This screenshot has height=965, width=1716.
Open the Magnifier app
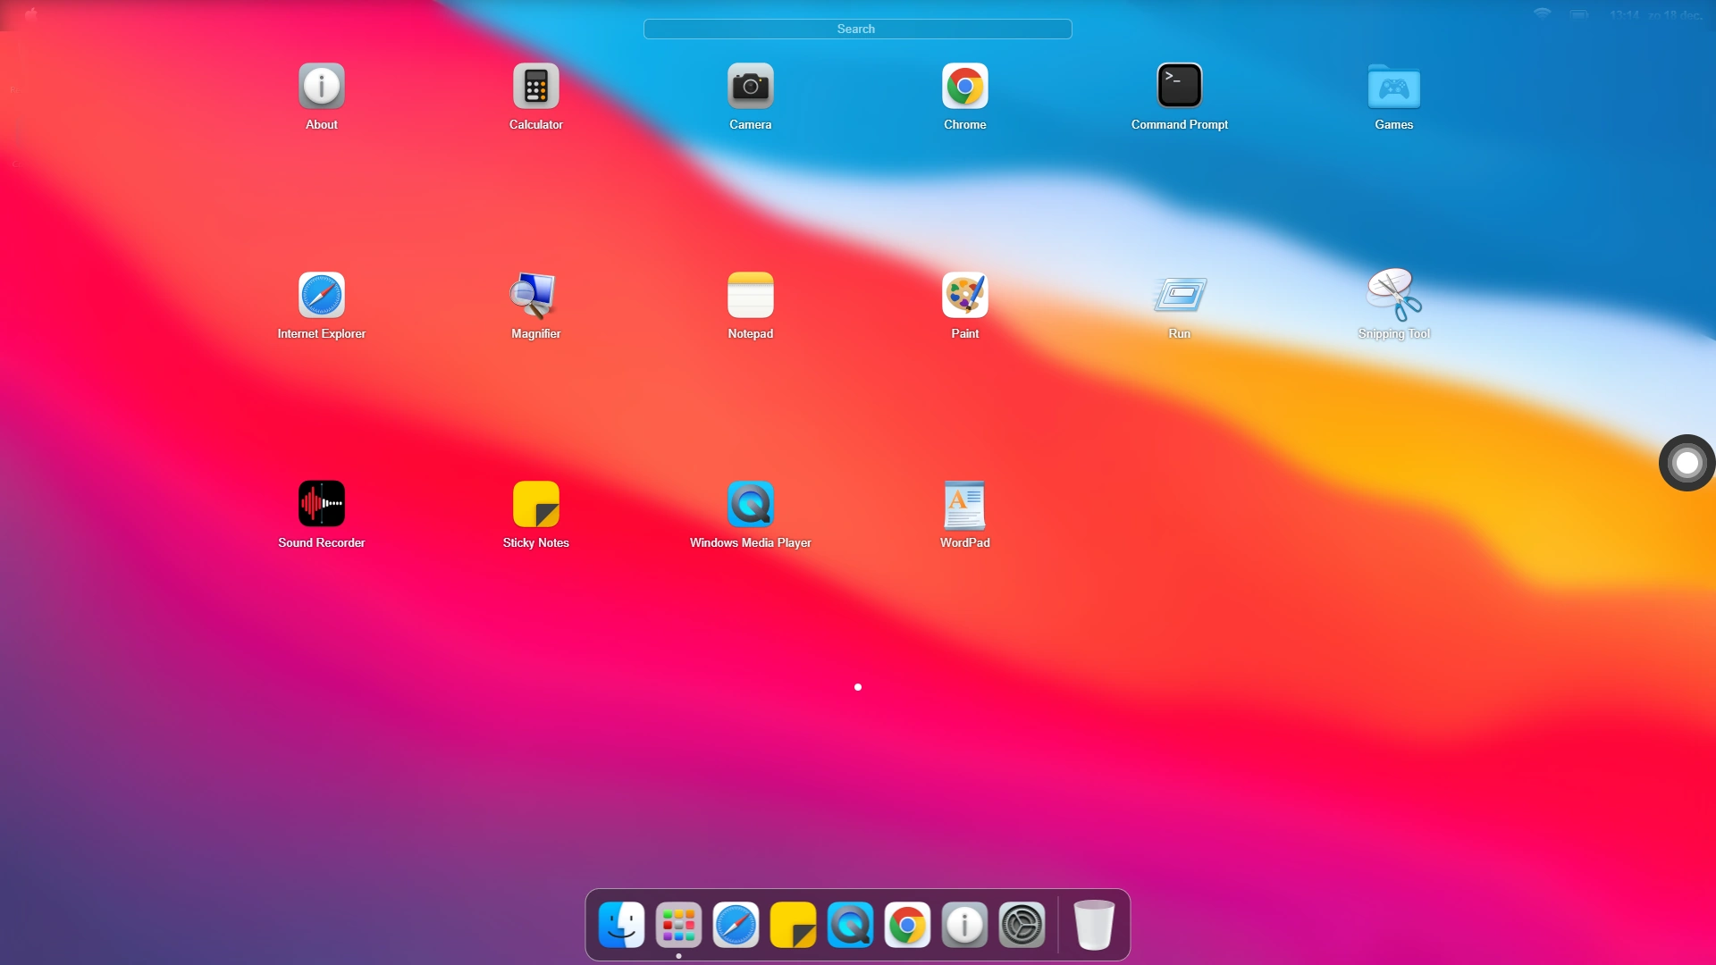pyautogui.click(x=535, y=295)
